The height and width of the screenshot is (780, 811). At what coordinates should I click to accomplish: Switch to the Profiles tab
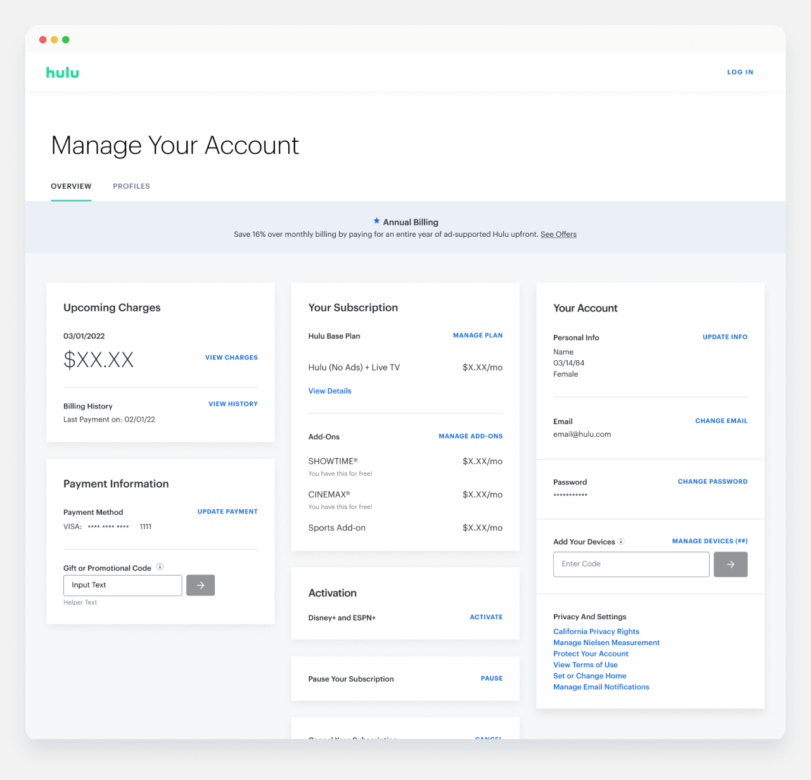click(132, 186)
